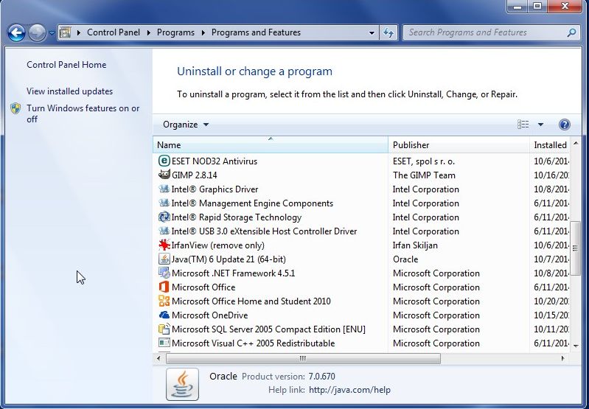Click the Office Home and Student 2010 icon

pos(164,301)
